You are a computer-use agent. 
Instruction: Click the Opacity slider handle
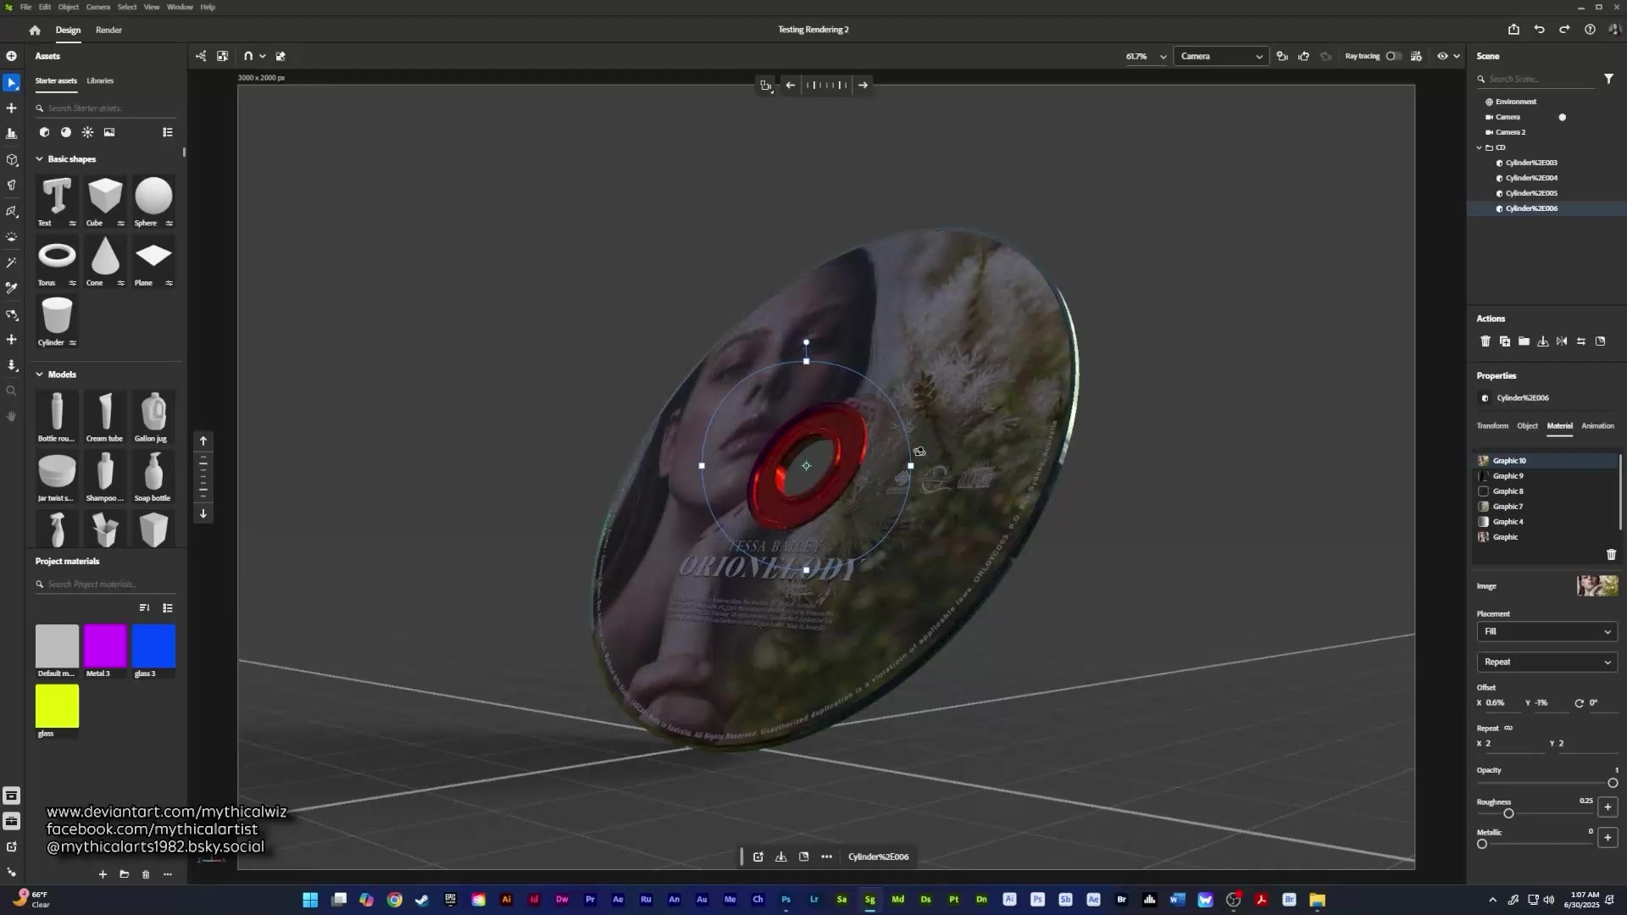click(x=1613, y=783)
